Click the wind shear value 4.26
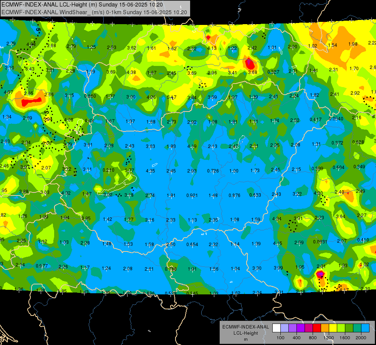Screen dimensions: 376x345 (x=151, y=97)
